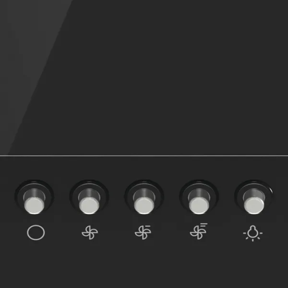Click the plain fan icon without speed lines
Image resolution: width=288 pixels, height=288 pixels.
(90, 232)
